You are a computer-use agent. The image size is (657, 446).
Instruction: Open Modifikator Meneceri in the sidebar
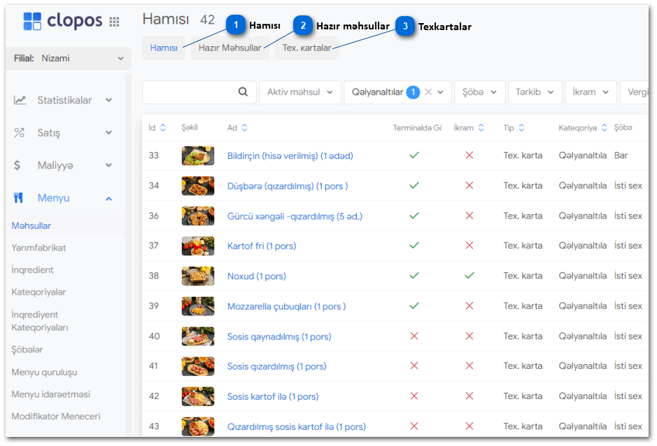click(x=56, y=417)
